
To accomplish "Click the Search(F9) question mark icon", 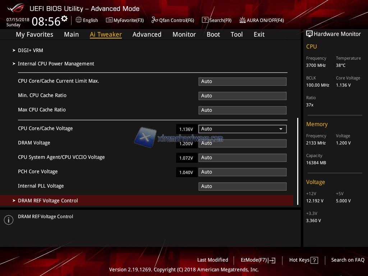I will coord(205,20).
